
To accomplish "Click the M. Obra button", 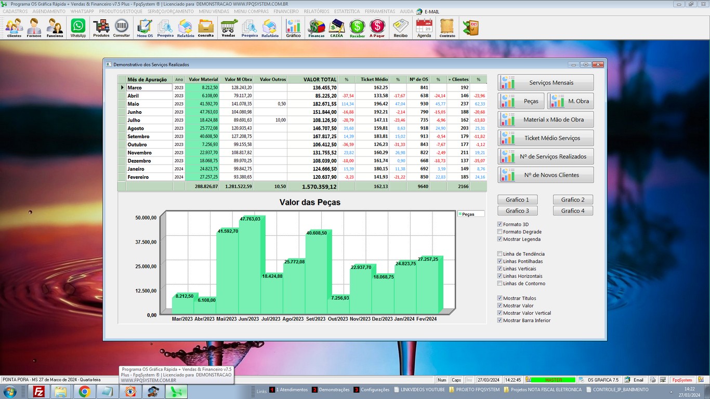I will click(570, 101).
